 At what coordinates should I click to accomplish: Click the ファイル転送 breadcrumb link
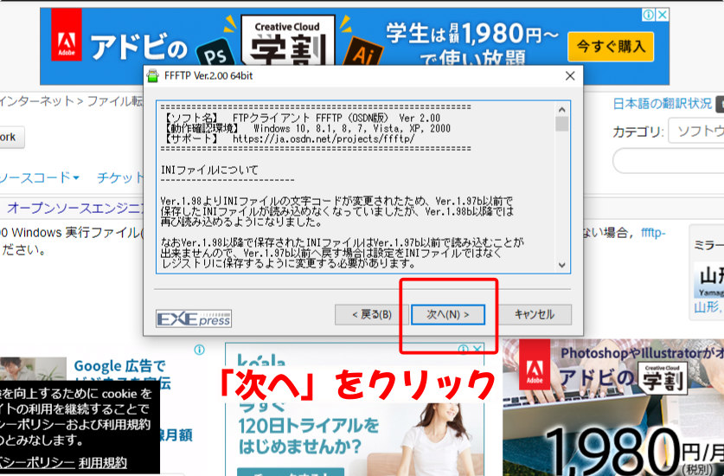(115, 101)
